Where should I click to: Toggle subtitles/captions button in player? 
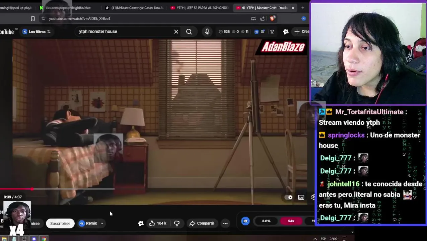pos(301,197)
